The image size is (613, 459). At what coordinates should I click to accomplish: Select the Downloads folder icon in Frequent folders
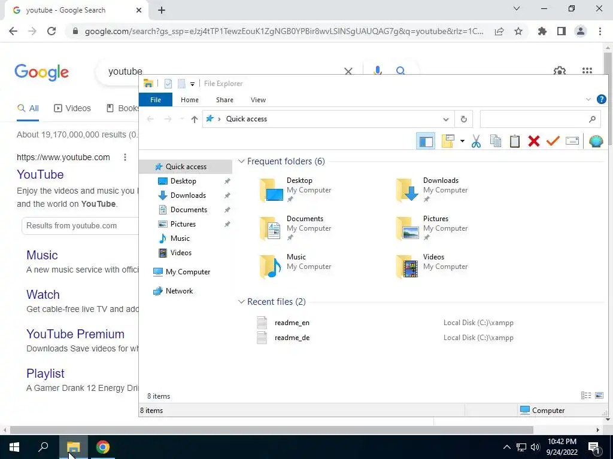(407, 189)
